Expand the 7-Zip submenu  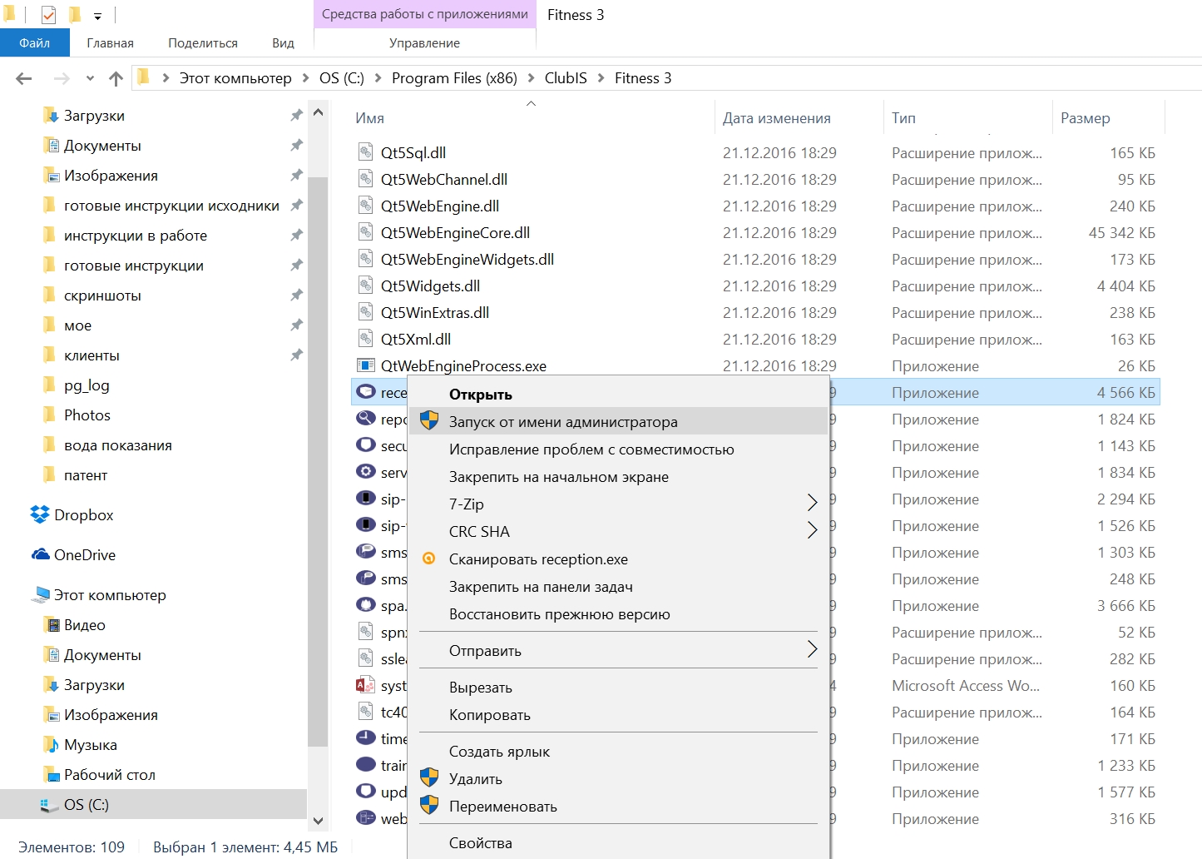click(x=618, y=504)
